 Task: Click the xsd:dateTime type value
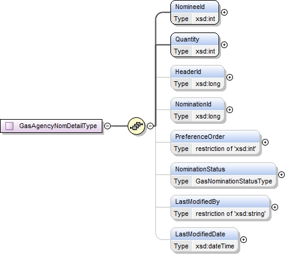point(215,246)
